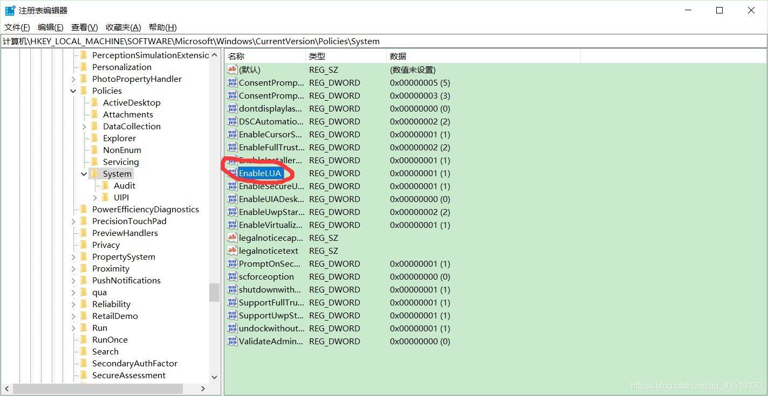Screen dimensions: 768x396
Task: Sort values by the 数据 column header
Action: (x=483, y=56)
